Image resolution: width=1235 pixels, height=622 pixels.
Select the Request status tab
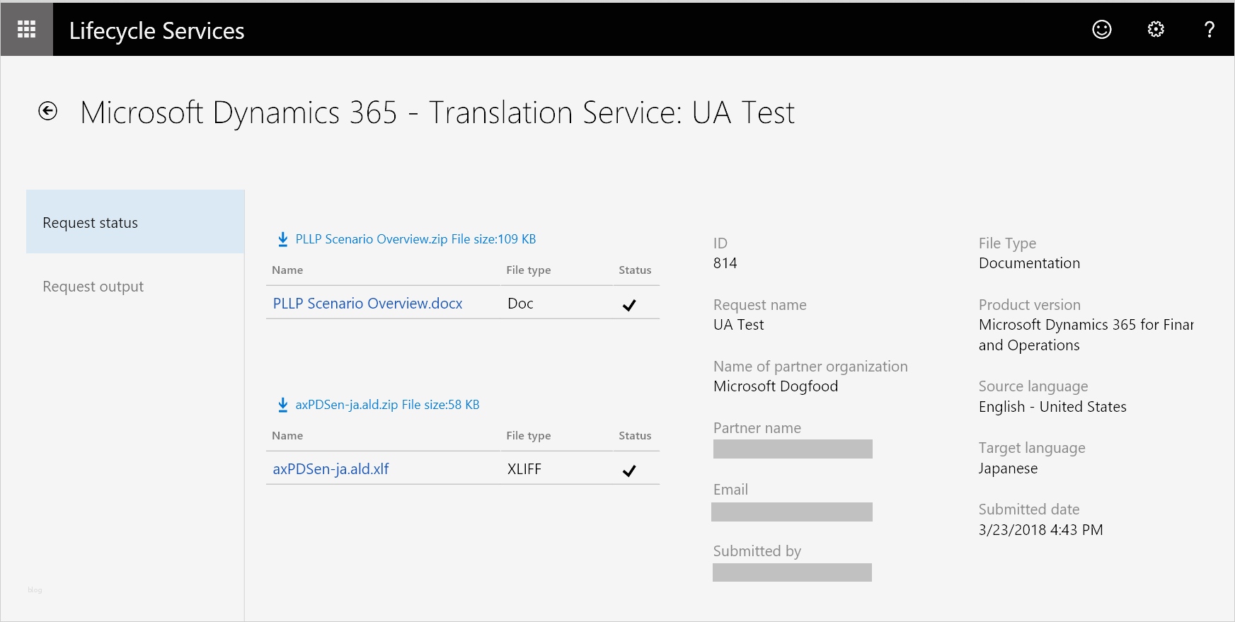click(x=134, y=222)
